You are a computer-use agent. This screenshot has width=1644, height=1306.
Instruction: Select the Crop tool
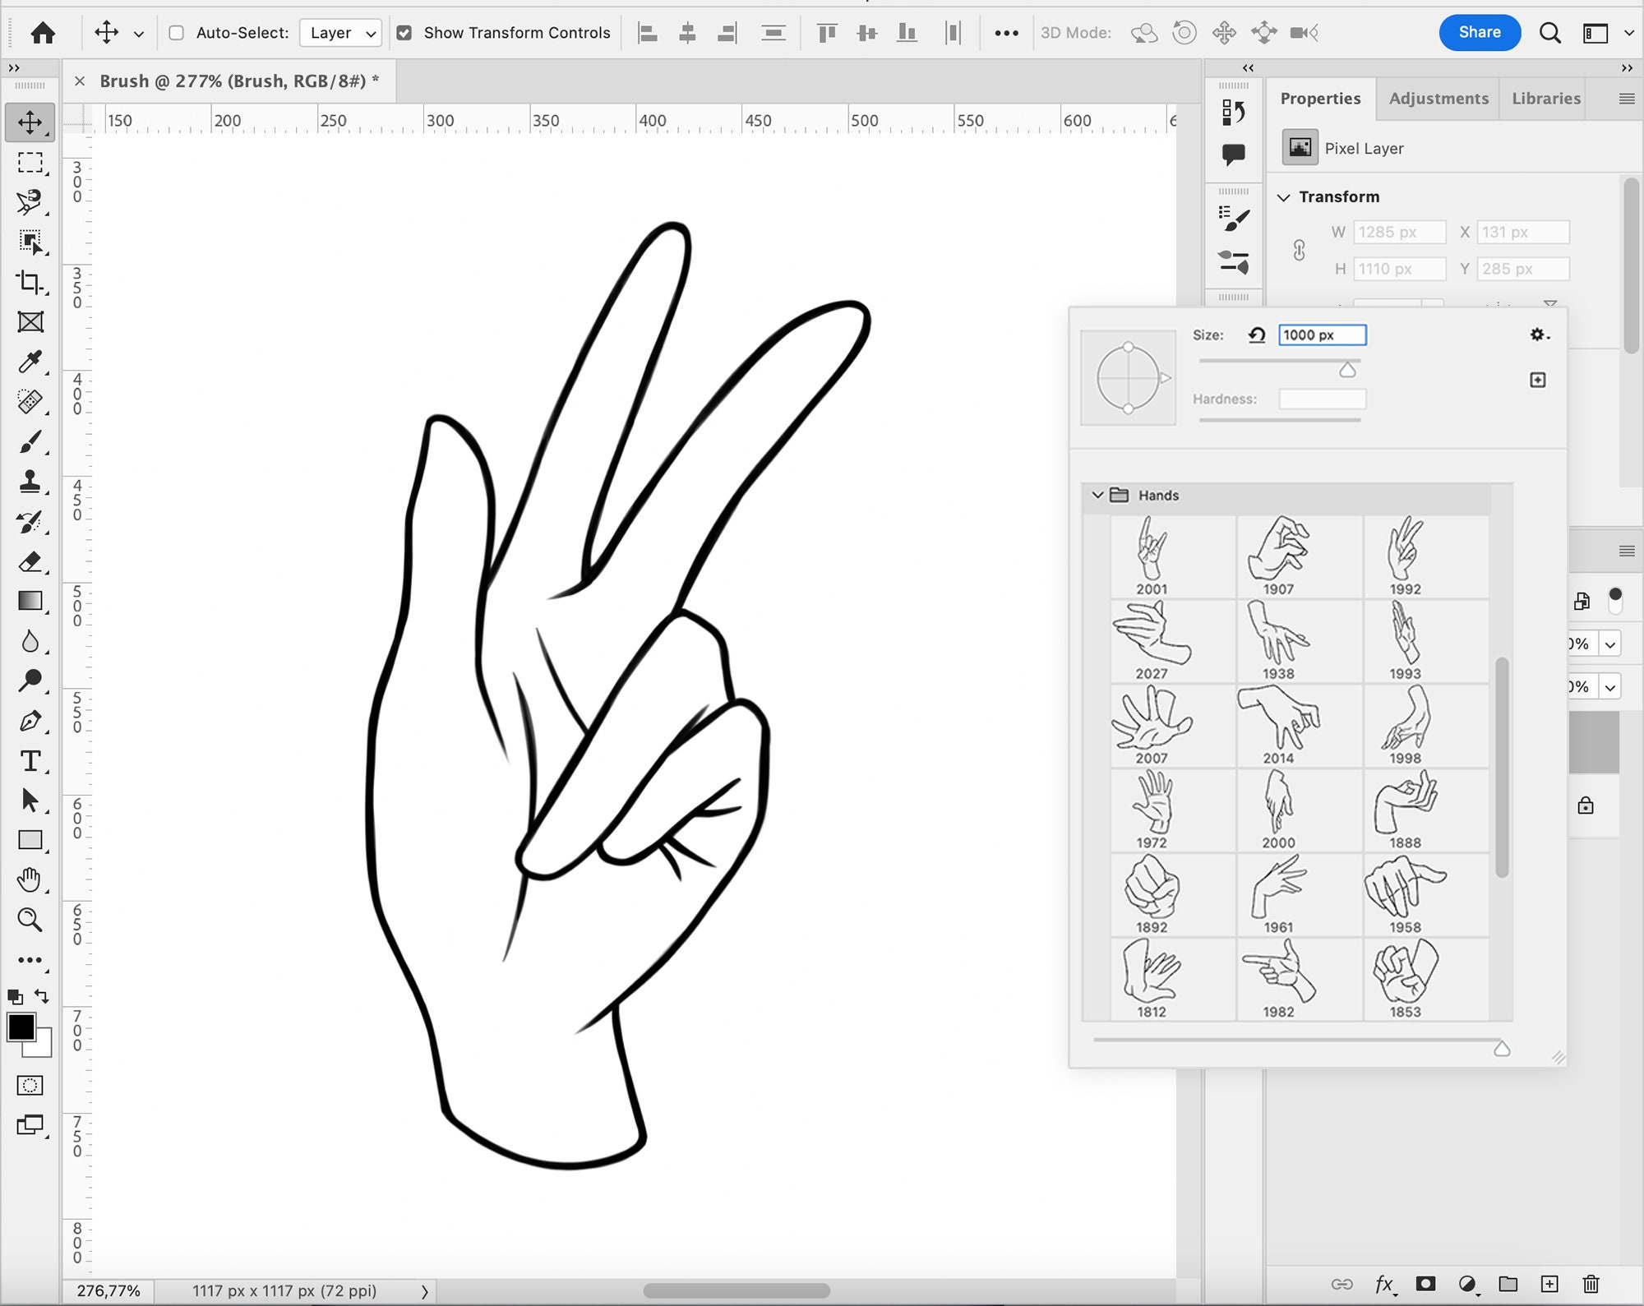point(31,284)
